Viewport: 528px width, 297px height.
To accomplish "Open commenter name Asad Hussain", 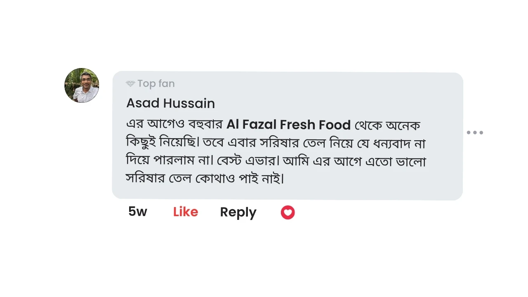I will point(170,103).
